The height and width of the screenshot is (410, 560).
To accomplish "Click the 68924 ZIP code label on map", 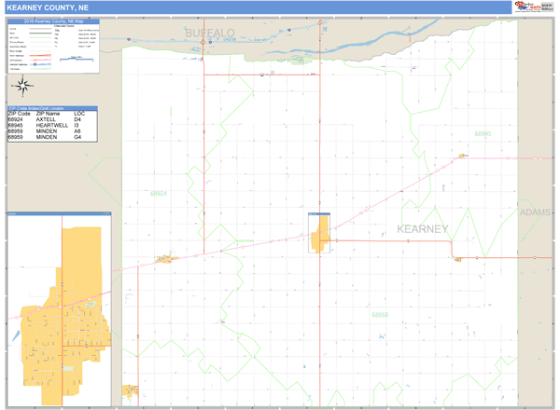I will (x=158, y=194).
